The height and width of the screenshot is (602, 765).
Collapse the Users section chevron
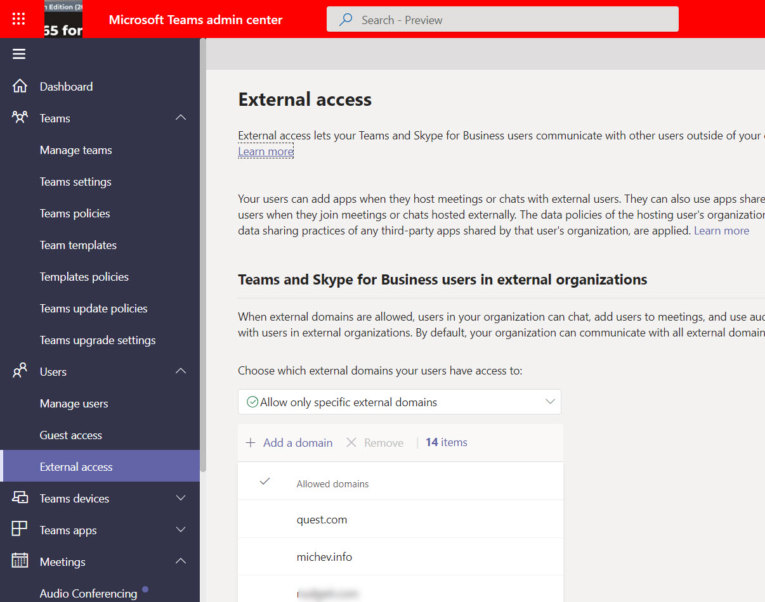[181, 371]
